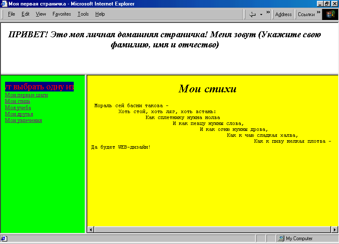Click the Мои стихи heading

pos(208,89)
